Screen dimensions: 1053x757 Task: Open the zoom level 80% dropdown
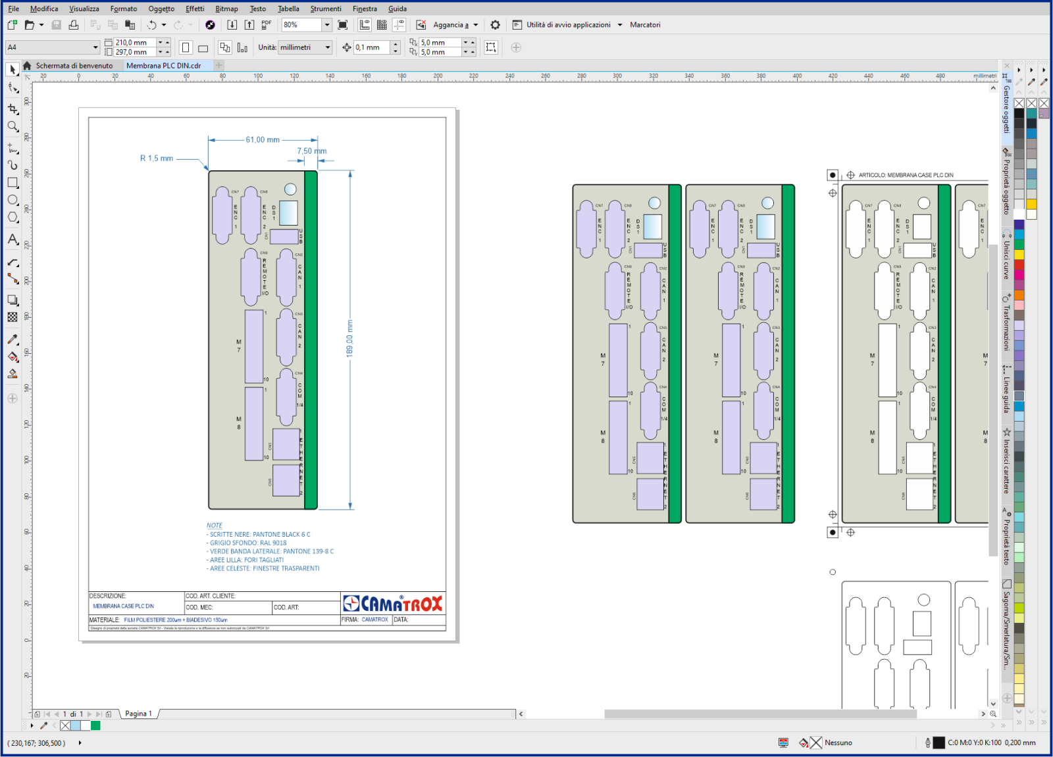(x=326, y=25)
